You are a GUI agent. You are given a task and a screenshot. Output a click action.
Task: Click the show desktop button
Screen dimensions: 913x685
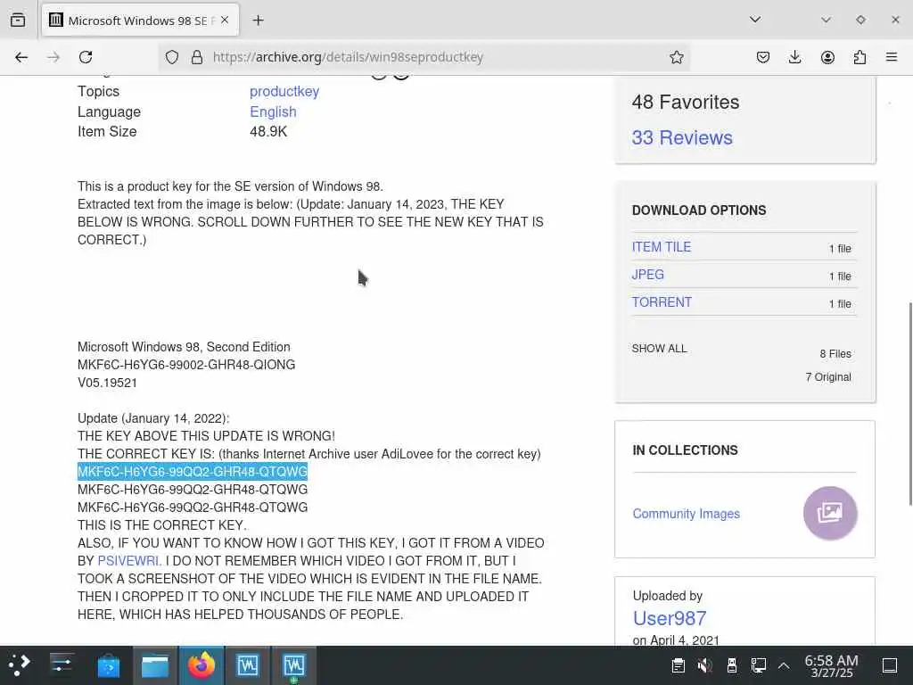[890, 665]
